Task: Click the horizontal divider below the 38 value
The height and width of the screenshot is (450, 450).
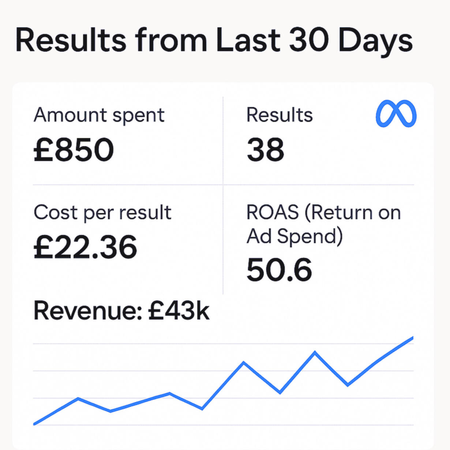Action: [318, 185]
